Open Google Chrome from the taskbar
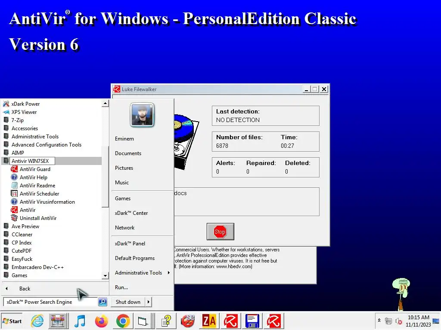The image size is (441, 330). click(123, 321)
